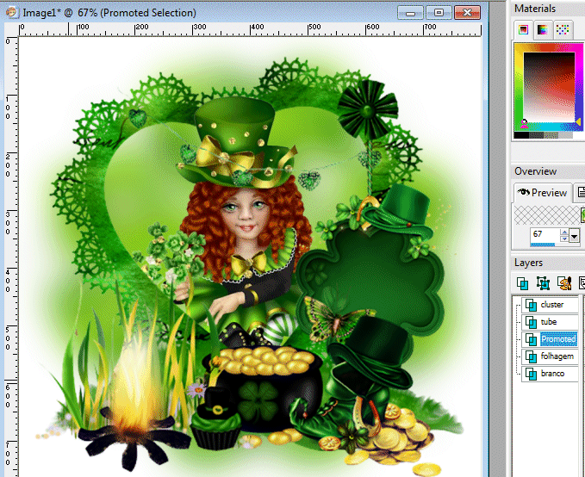Image resolution: width=585 pixels, height=477 pixels.
Task: Click the raster icon of tube layer
Action: pos(531,322)
